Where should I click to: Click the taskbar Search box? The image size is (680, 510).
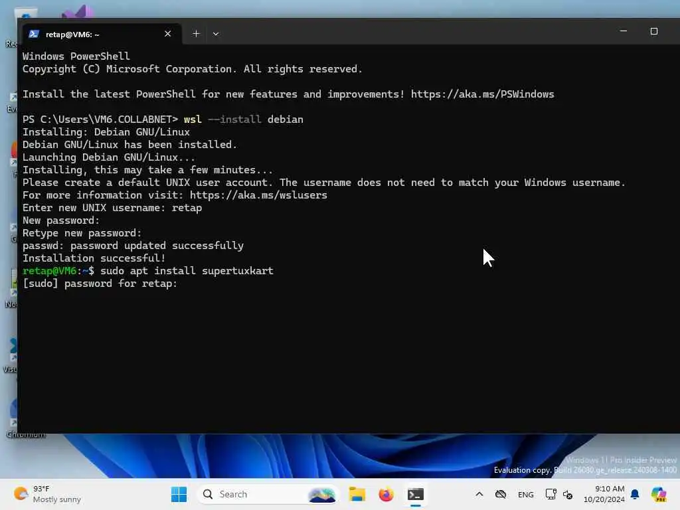tap(268, 494)
